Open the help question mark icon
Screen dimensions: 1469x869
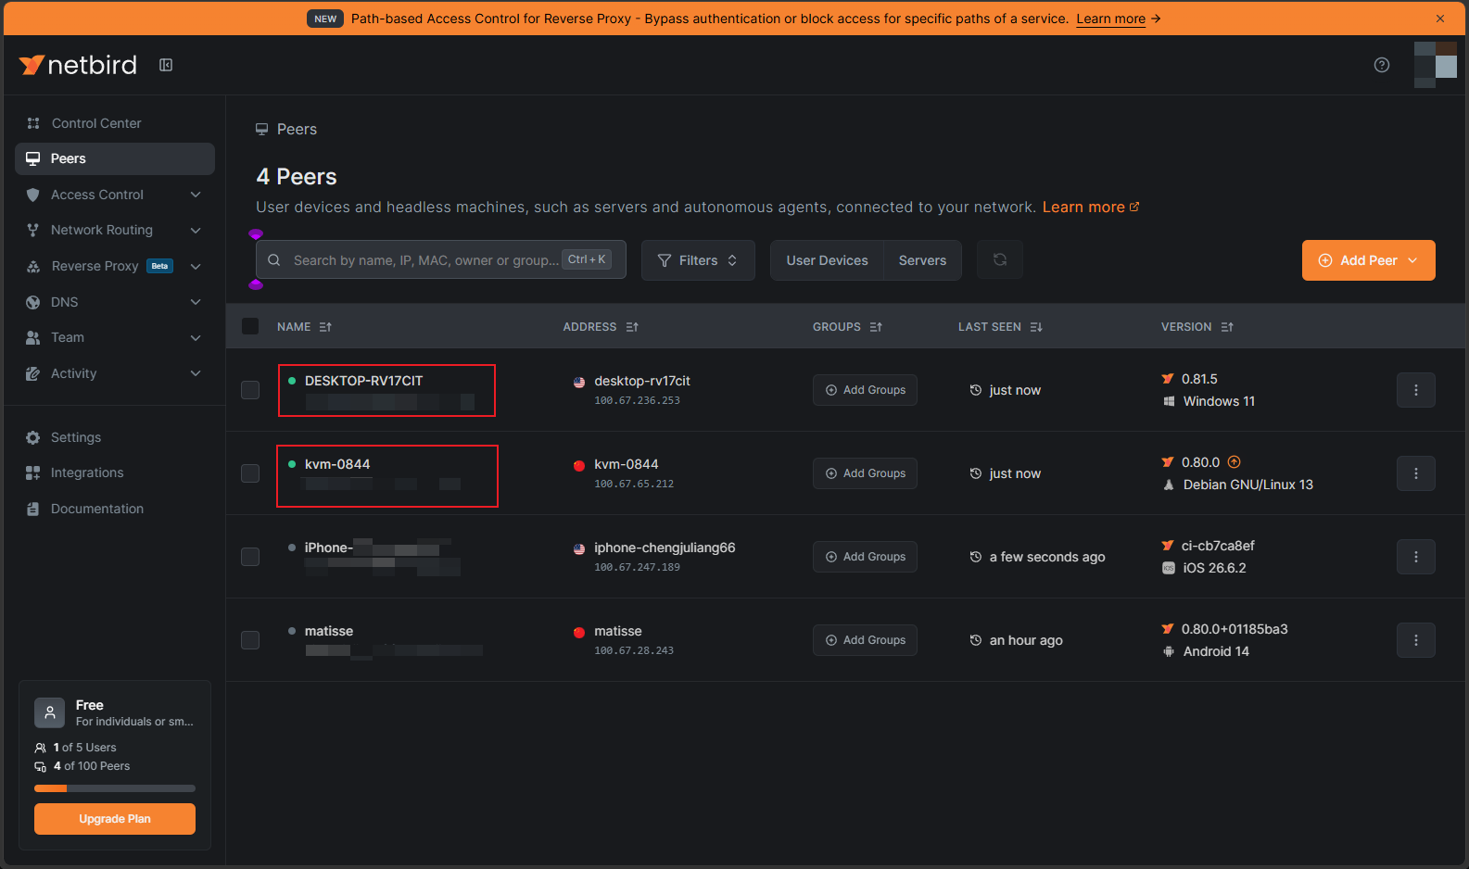pos(1381,65)
